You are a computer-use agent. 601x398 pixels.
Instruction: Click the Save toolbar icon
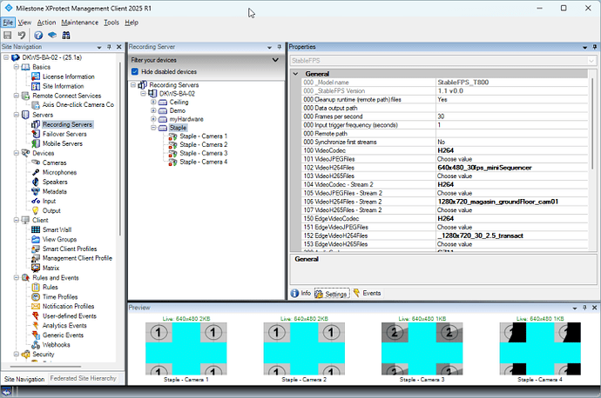(x=7, y=35)
